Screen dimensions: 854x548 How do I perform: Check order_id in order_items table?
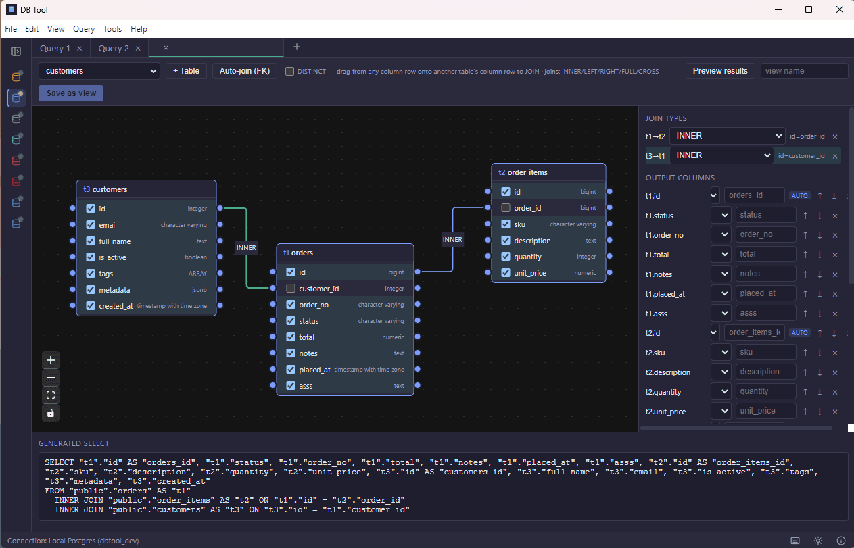tap(506, 208)
